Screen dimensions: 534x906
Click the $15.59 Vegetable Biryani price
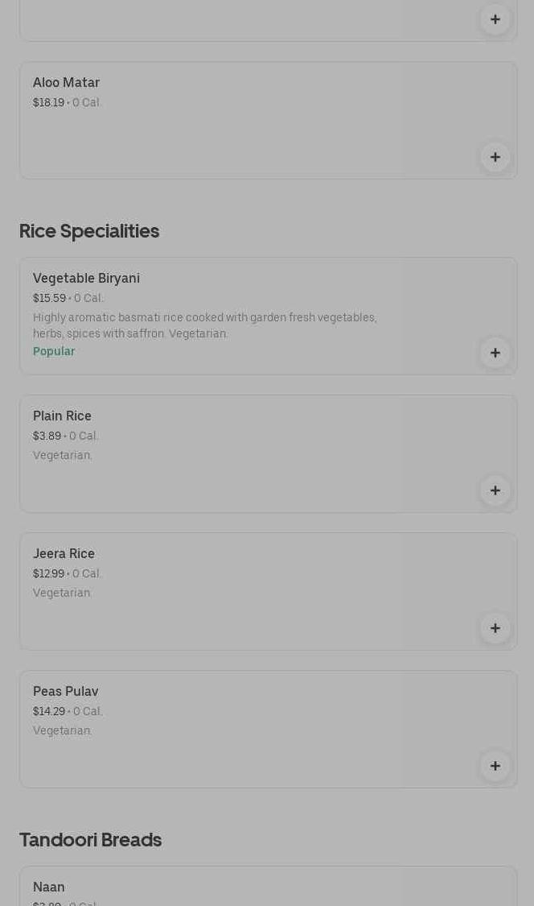(49, 298)
